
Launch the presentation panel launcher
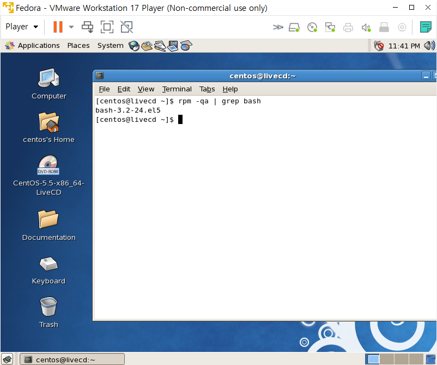pos(173,46)
